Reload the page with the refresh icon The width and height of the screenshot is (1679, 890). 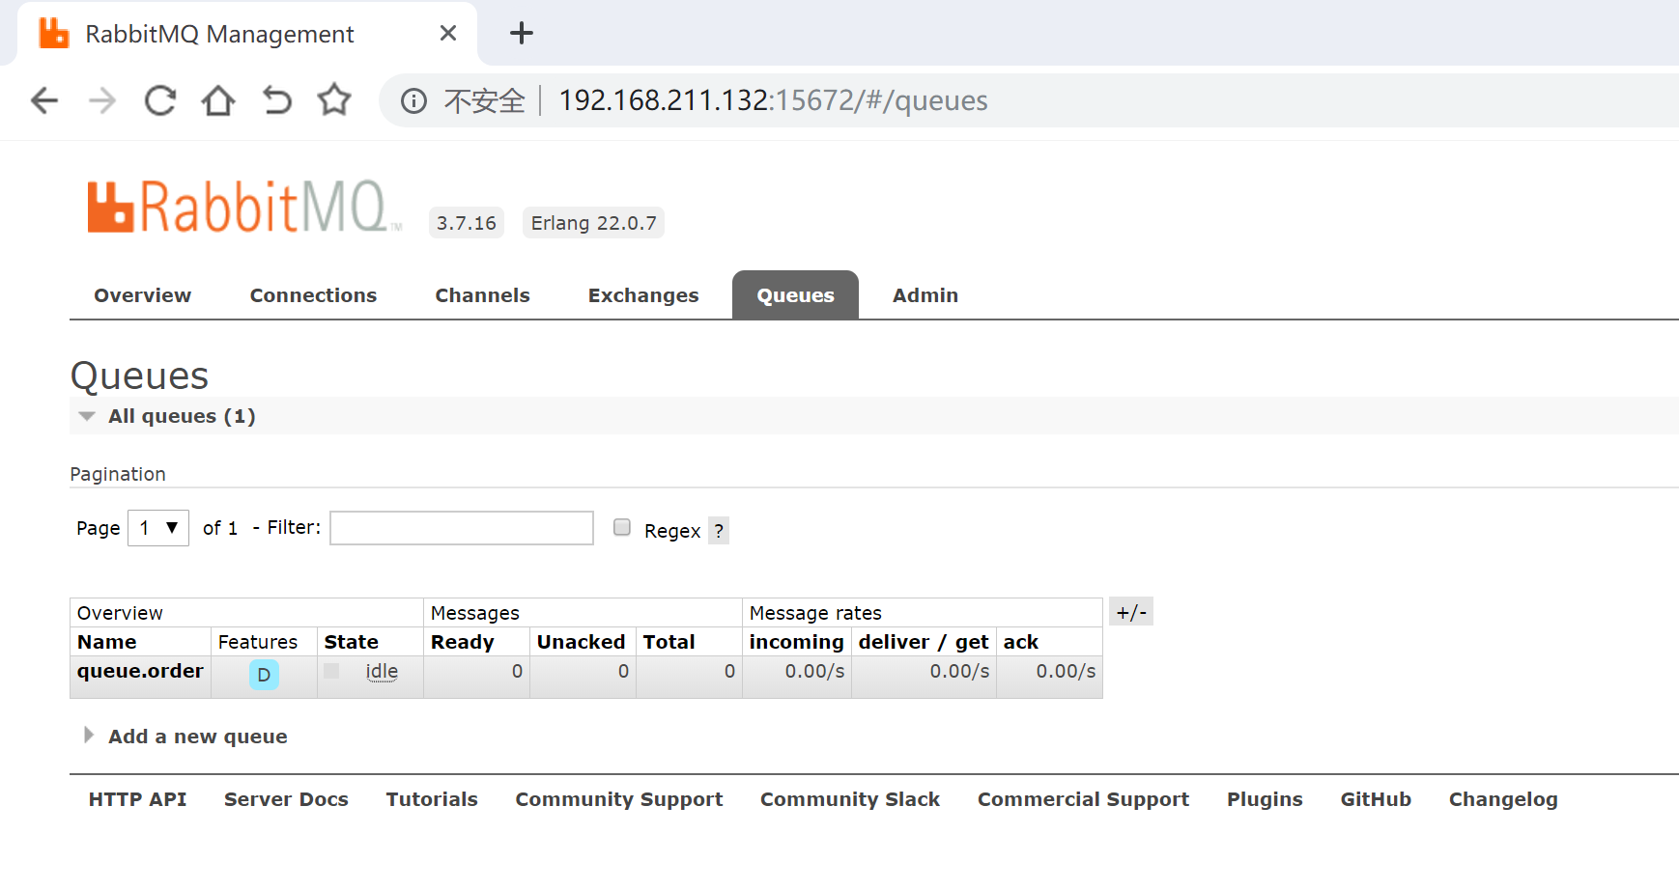pyautogui.click(x=160, y=100)
